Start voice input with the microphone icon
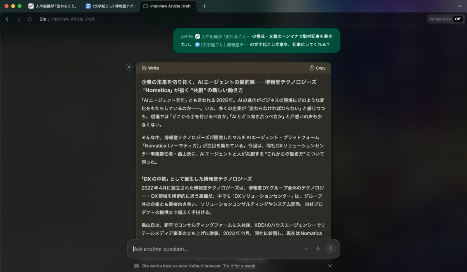This screenshot has width=467, height=272. [318, 249]
